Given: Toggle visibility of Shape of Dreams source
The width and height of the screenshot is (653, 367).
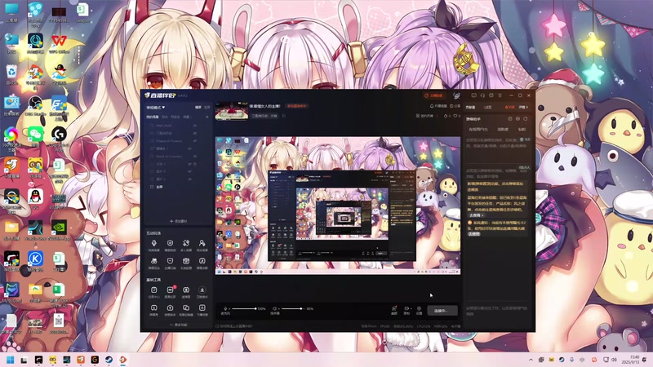Looking at the screenshot, I should point(195,140).
